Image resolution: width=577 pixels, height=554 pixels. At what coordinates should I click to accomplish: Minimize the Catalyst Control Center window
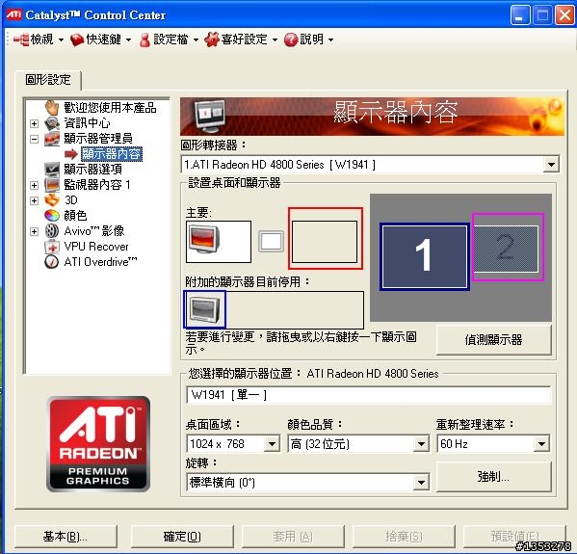(x=520, y=15)
